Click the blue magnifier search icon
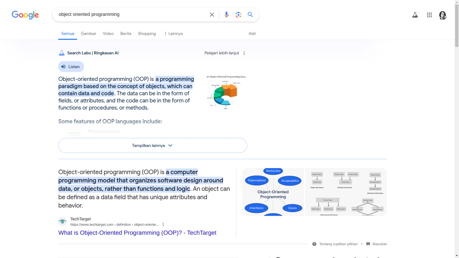Image resolution: width=459 pixels, height=258 pixels. pos(250,15)
